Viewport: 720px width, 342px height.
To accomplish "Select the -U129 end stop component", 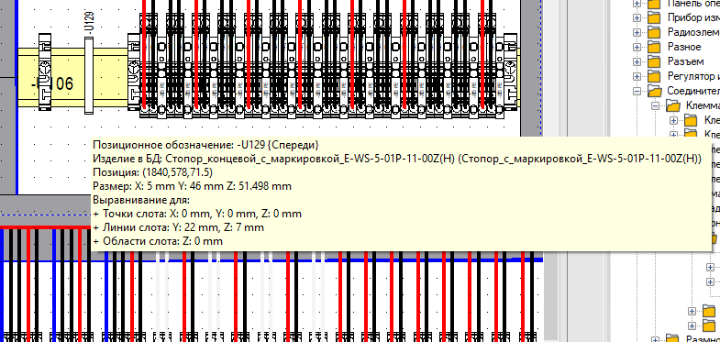I will [89, 76].
